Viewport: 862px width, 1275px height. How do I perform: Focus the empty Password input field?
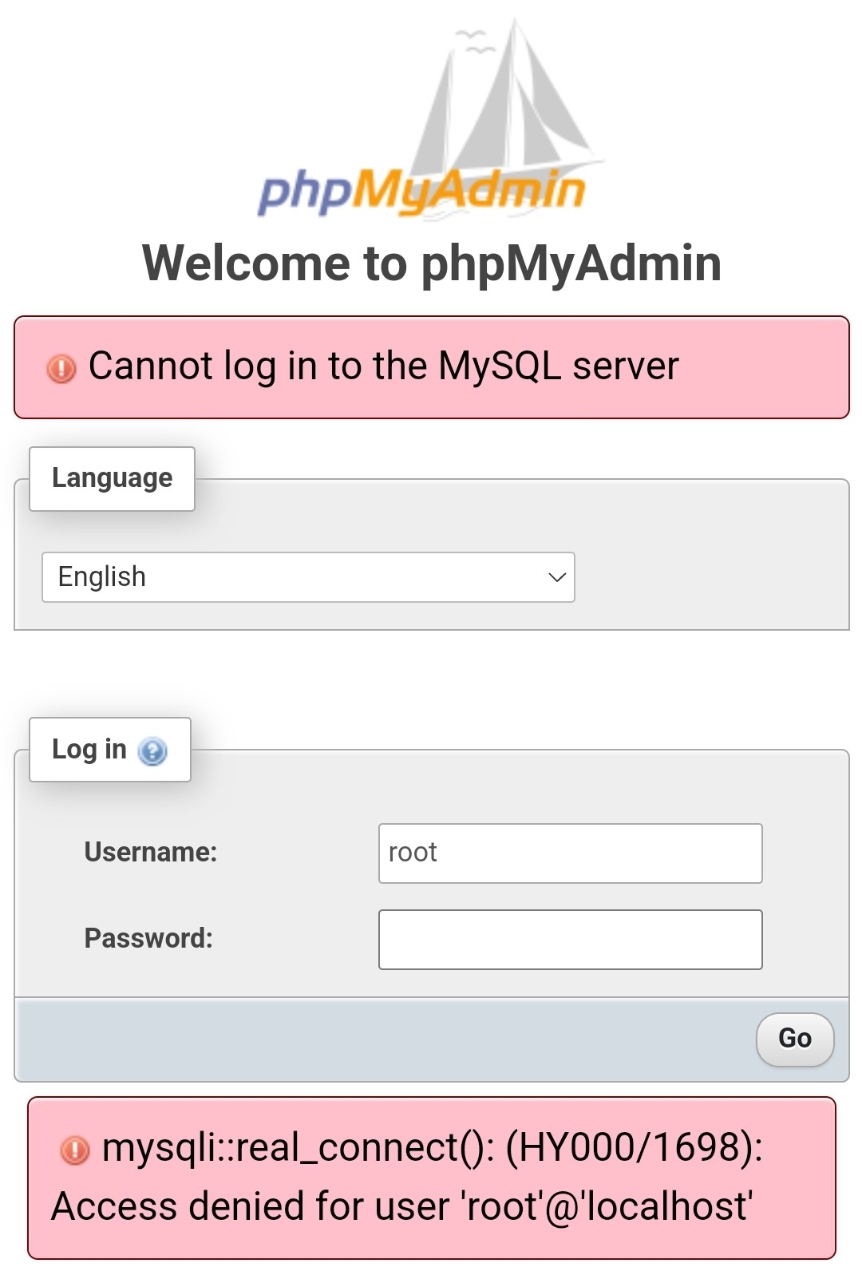pos(570,940)
